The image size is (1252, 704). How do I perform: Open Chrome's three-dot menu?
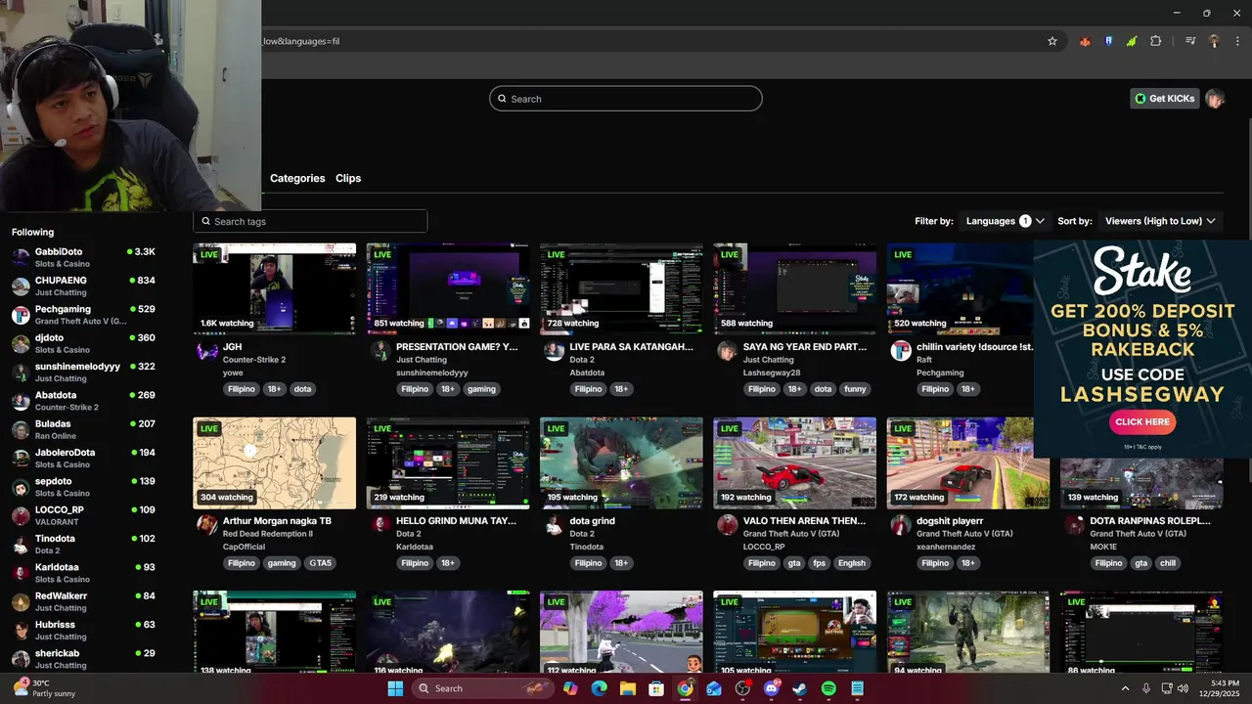[x=1236, y=41]
